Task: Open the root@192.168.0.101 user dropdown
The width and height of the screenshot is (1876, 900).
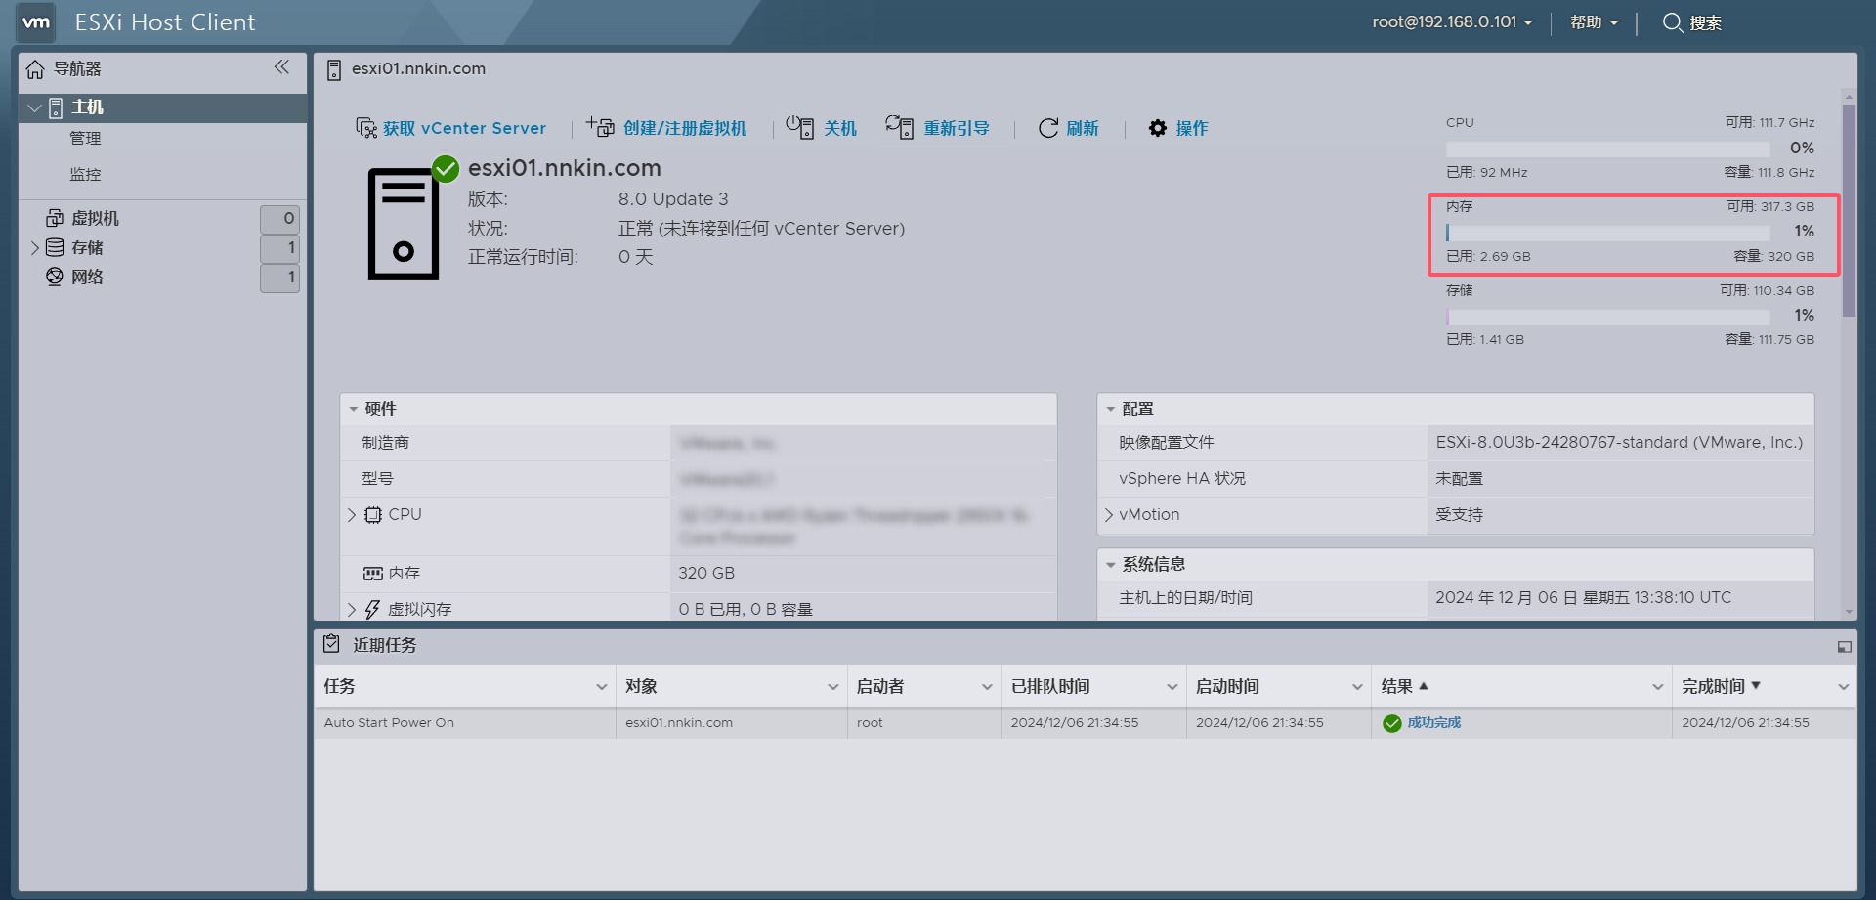Action: pyautogui.click(x=1452, y=22)
